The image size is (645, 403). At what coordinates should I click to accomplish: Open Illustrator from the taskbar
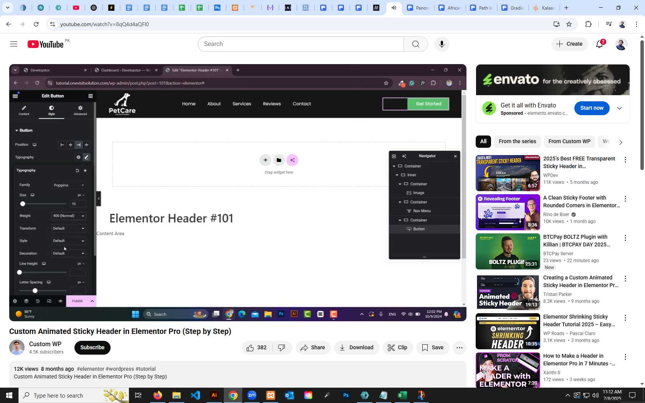pyautogui.click(x=214, y=395)
